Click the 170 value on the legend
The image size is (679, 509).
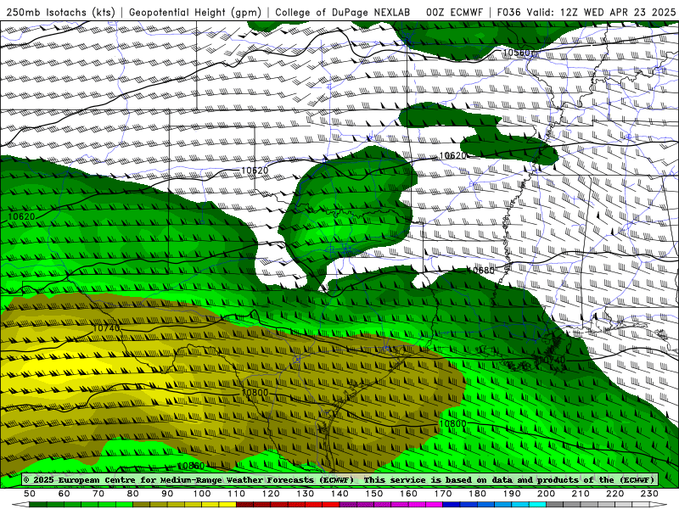point(443,494)
